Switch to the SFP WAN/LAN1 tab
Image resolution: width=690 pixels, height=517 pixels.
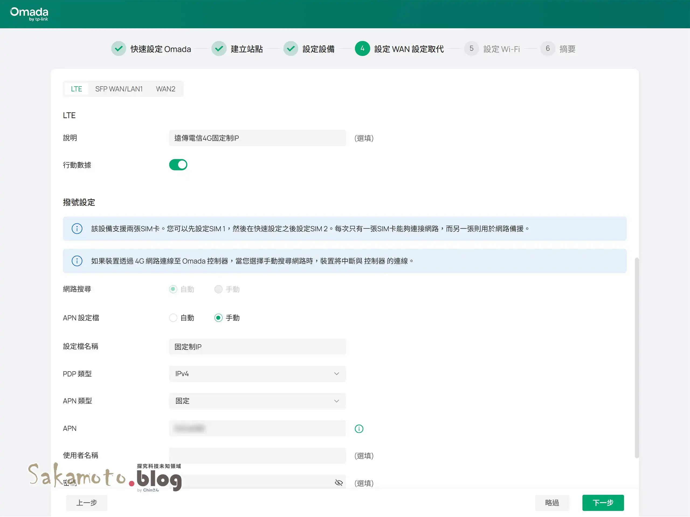[x=119, y=89]
